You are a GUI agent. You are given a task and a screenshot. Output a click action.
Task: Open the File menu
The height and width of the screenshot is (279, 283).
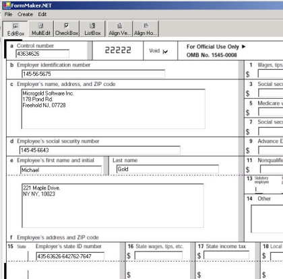point(8,14)
